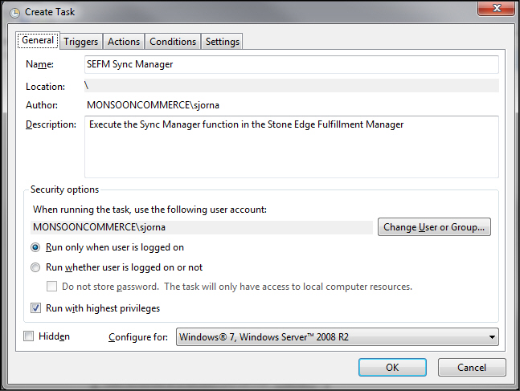Open the Triggers tab
The height and width of the screenshot is (391, 520).
click(81, 42)
